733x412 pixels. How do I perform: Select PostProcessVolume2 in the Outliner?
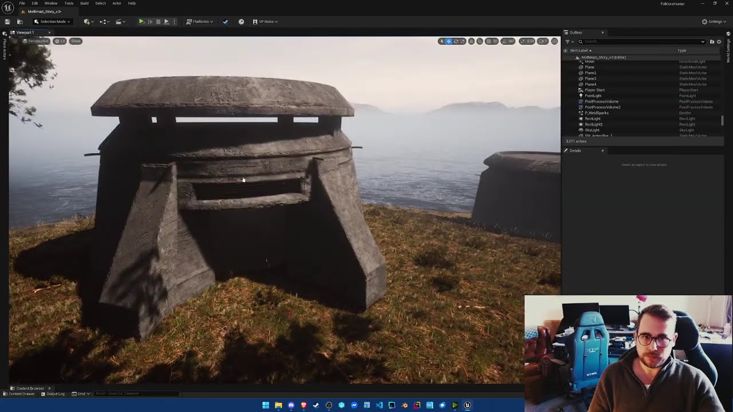coord(602,108)
